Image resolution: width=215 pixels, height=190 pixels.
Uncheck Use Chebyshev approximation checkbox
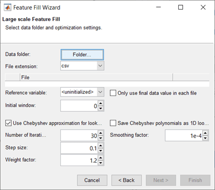[x=8, y=123]
